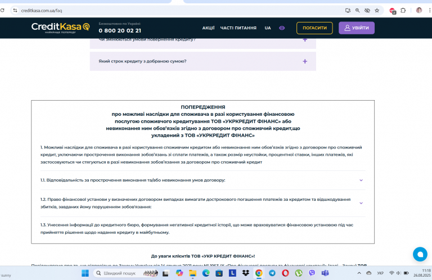Viewport: 432px width, 280px height.
Task: Launch Copilot from the taskbar
Action: pyautogui.click(x=179, y=273)
